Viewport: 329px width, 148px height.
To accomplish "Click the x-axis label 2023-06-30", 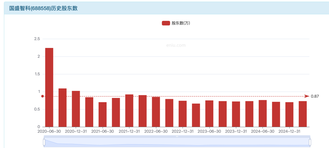I will [209, 132].
